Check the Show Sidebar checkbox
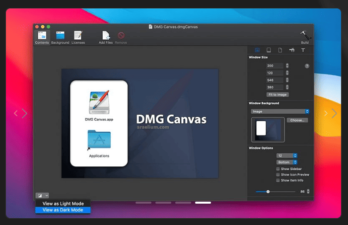This screenshot has width=348, height=225. (x=278, y=169)
